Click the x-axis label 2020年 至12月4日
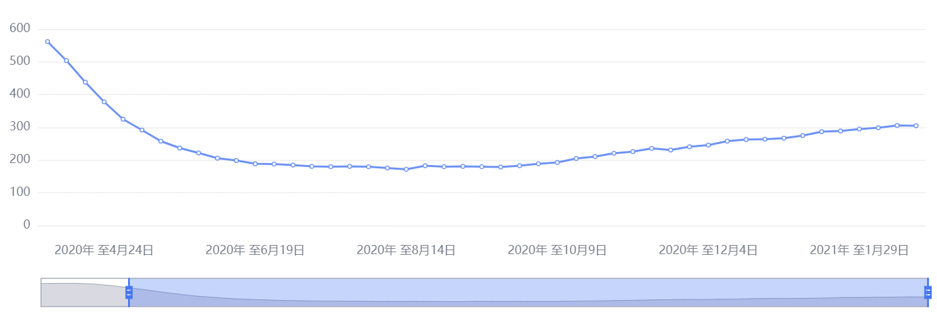 [x=708, y=250]
